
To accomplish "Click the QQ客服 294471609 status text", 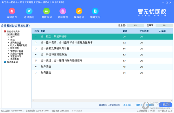I will pos(60,111).
